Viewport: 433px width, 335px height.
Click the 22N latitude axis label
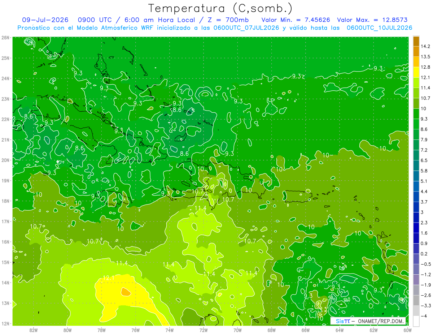tap(5, 119)
